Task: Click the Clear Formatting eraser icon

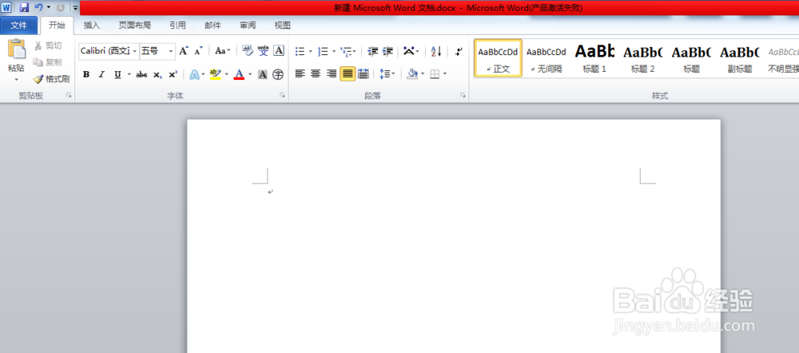Action: 247,51
